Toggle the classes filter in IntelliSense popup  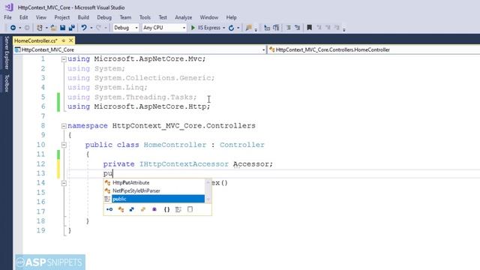pos(121,209)
